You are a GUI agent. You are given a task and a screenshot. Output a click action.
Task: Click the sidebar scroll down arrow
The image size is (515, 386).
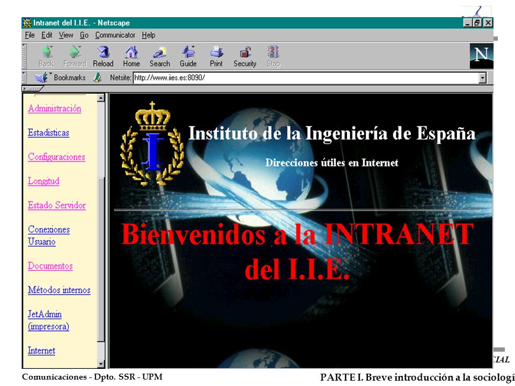click(x=101, y=364)
